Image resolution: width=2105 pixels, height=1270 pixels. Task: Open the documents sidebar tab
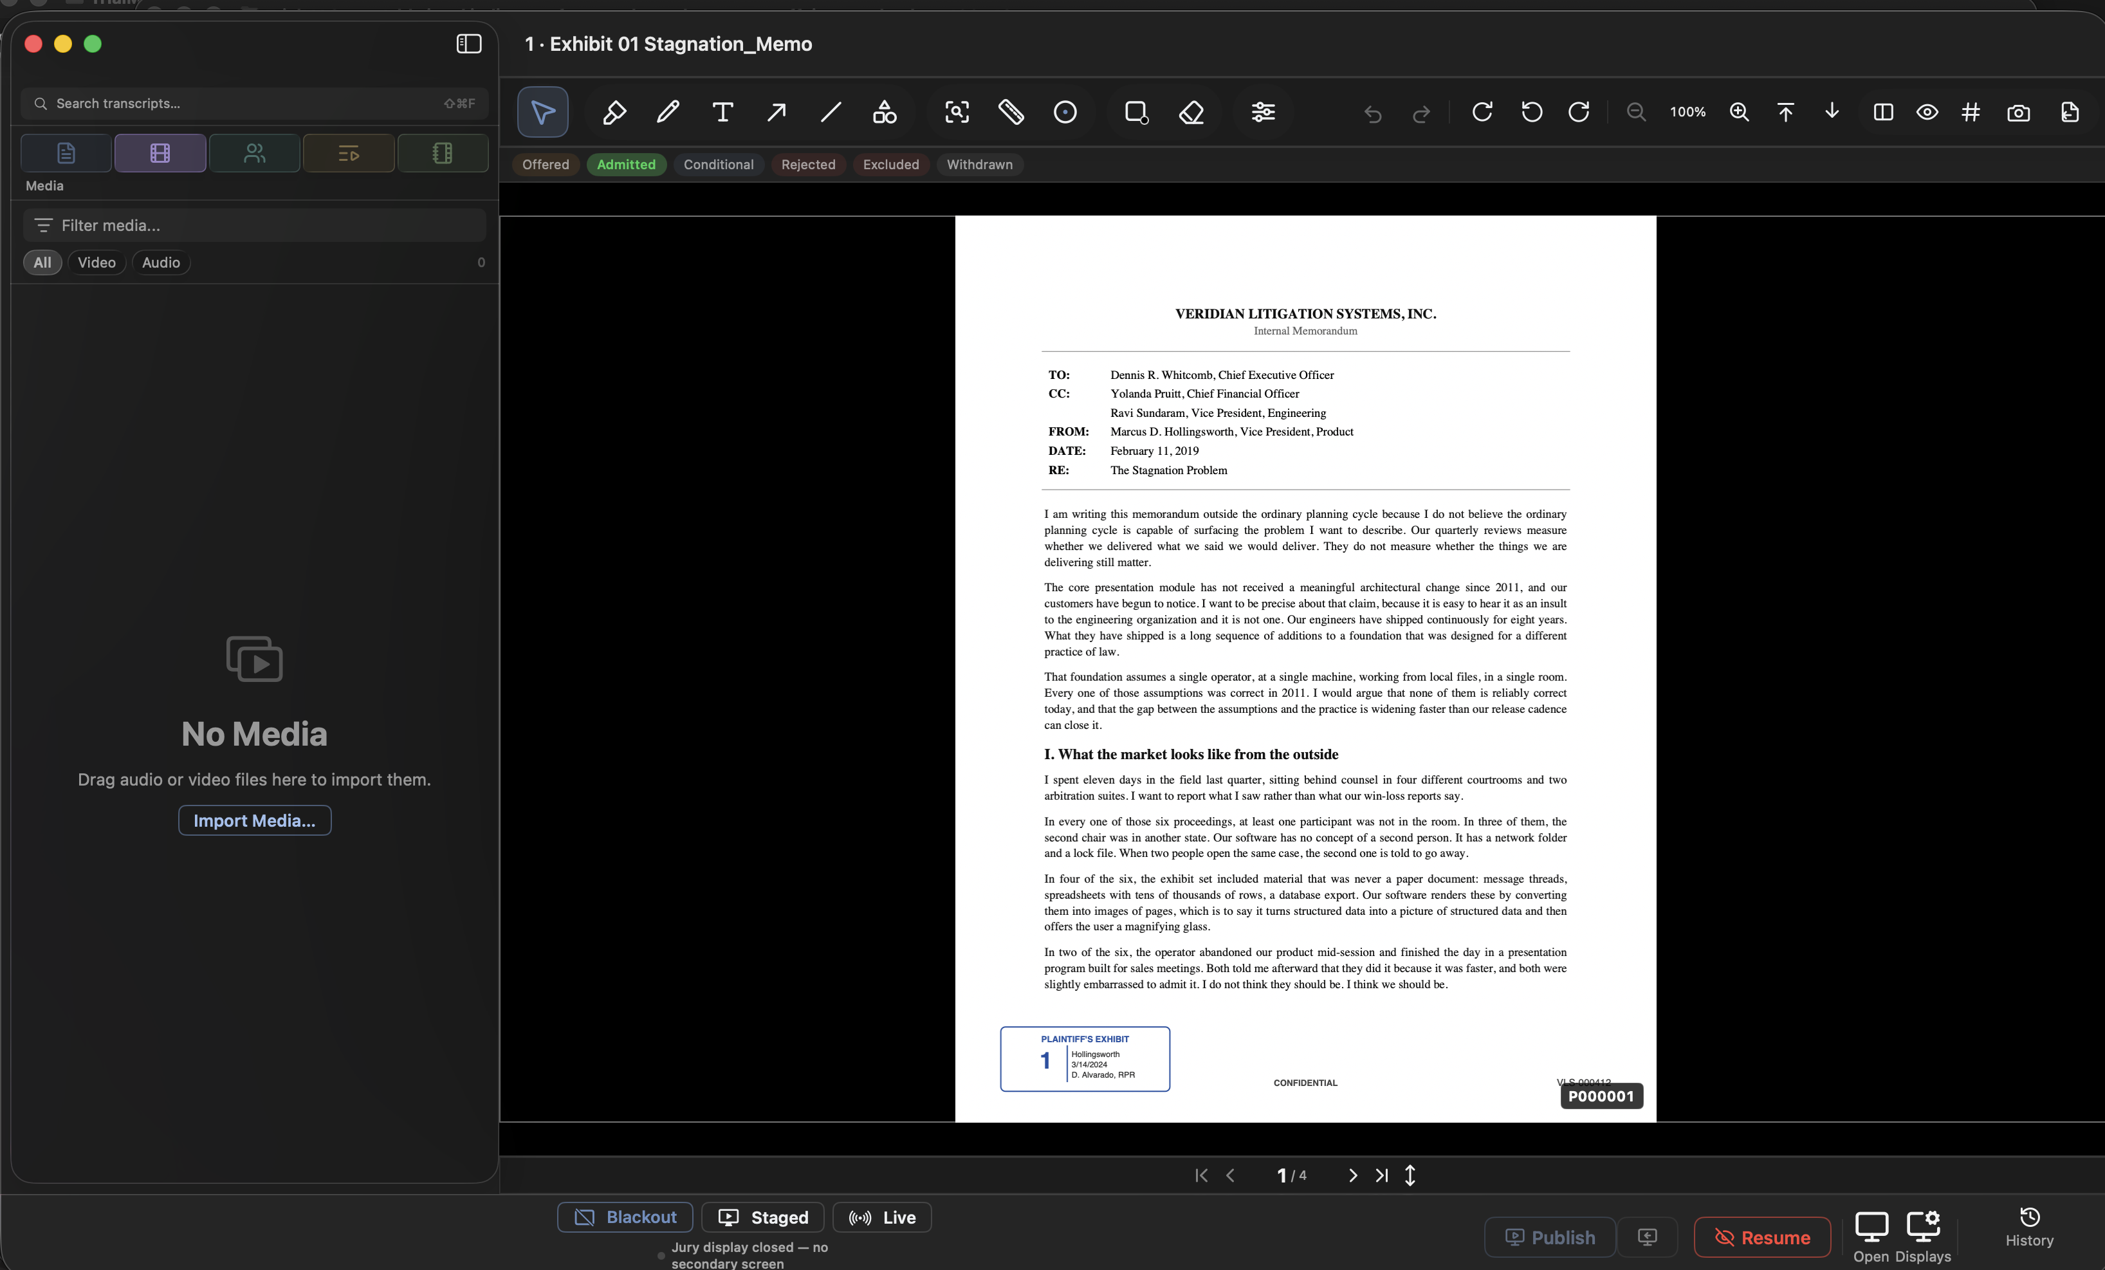point(66,153)
